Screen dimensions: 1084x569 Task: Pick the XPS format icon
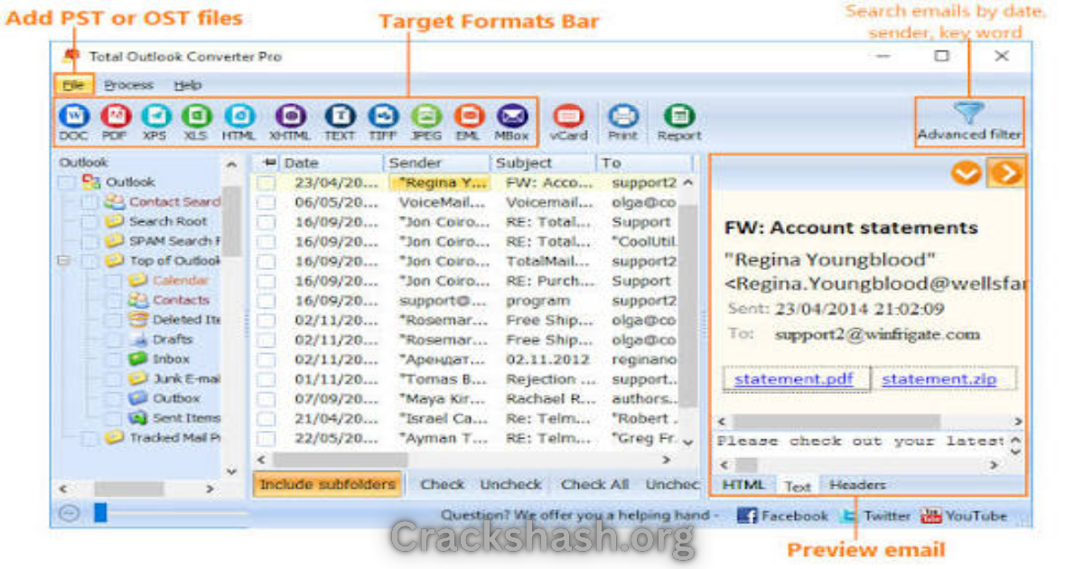[x=156, y=116]
